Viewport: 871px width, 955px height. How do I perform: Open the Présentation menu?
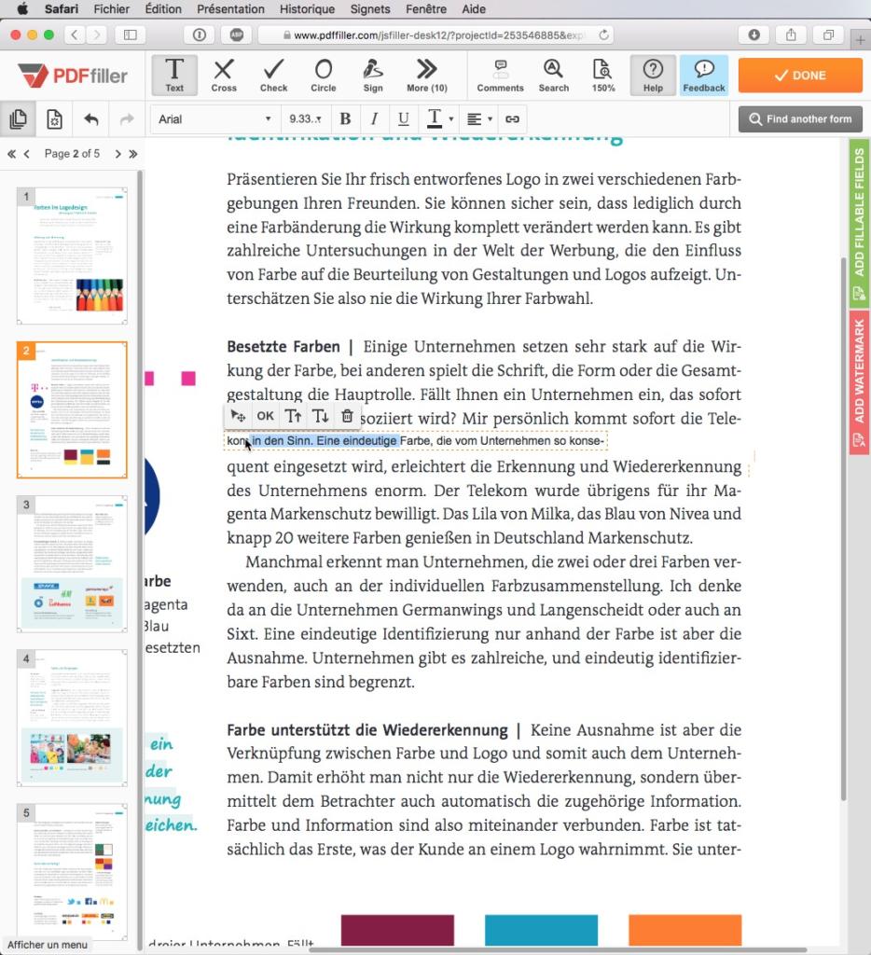[230, 9]
